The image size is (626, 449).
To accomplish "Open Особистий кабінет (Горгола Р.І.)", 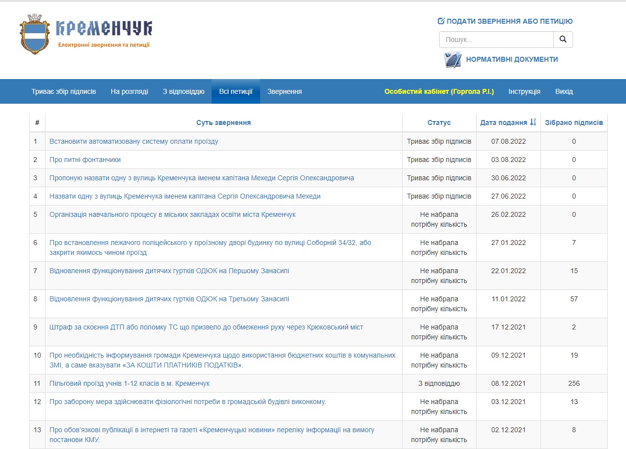I will point(439,91).
